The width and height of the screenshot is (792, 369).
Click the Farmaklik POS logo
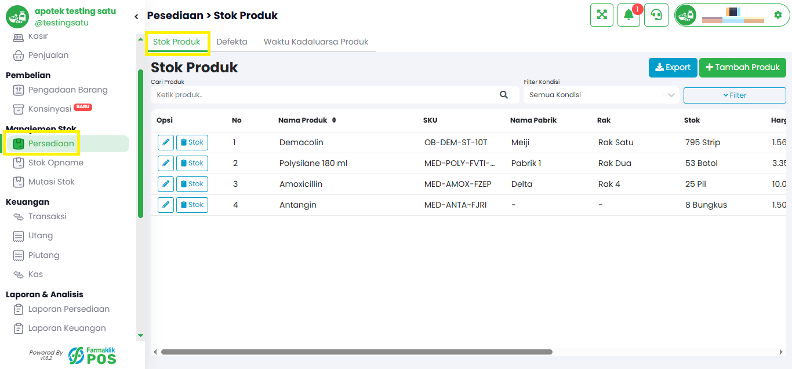92,355
